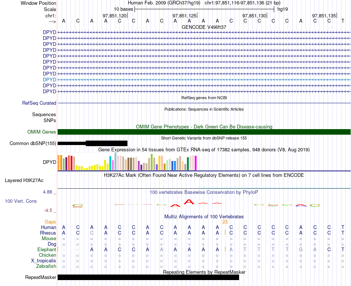Click the gray mismatched C in Rhesus row
The width and height of the screenshot is (351, 286).
point(92,233)
